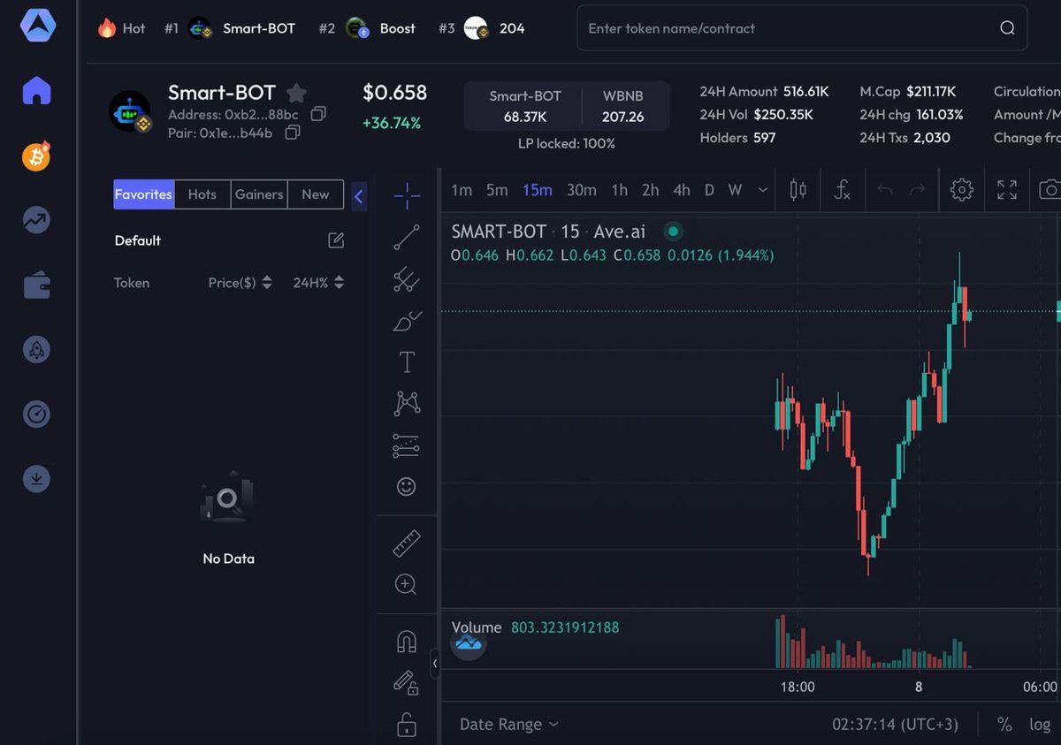Toggle percentage scale %
The image size is (1061, 745).
(1004, 724)
